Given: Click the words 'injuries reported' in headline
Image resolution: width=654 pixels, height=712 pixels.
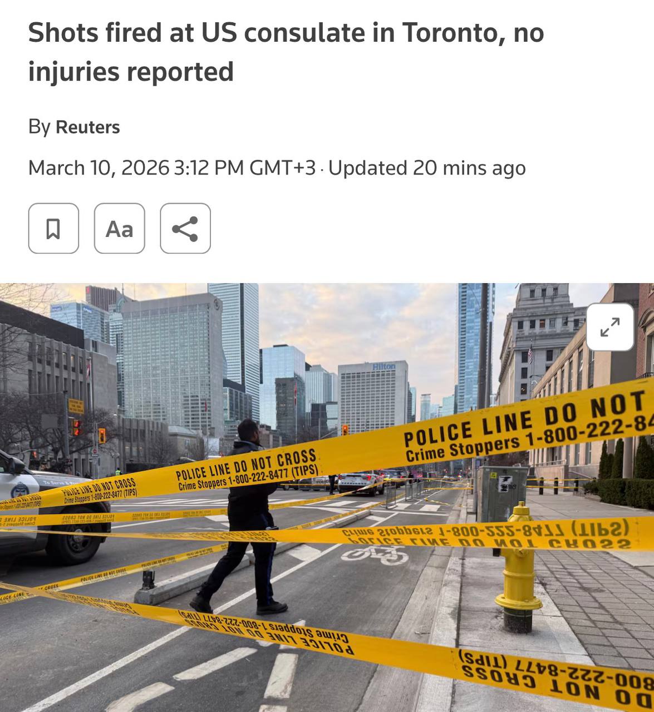Looking at the screenshot, I should click(131, 72).
